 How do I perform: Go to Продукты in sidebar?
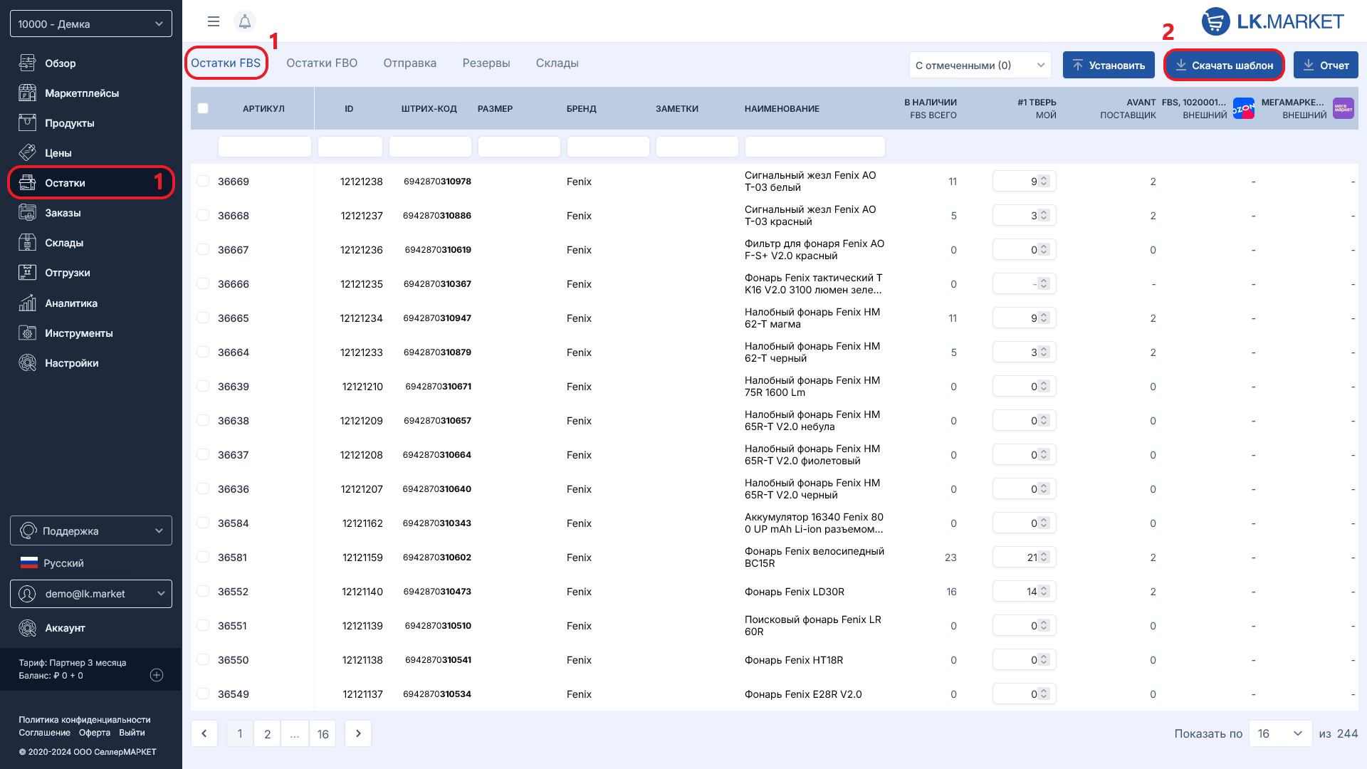click(69, 123)
